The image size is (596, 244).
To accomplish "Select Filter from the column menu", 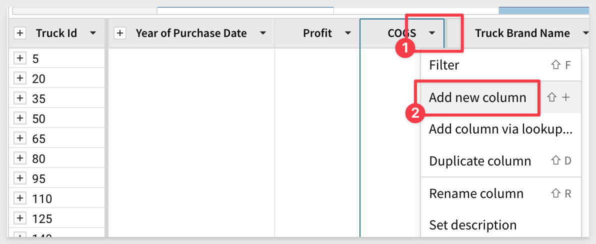I will [x=444, y=65].
